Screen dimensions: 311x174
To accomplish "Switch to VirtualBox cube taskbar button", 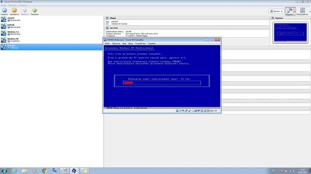I will click(74, 171).
